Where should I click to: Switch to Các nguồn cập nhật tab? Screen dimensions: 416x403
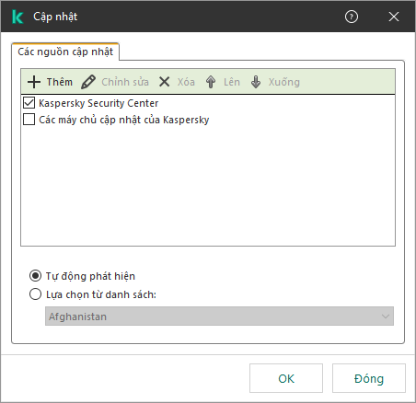(65, 52)
